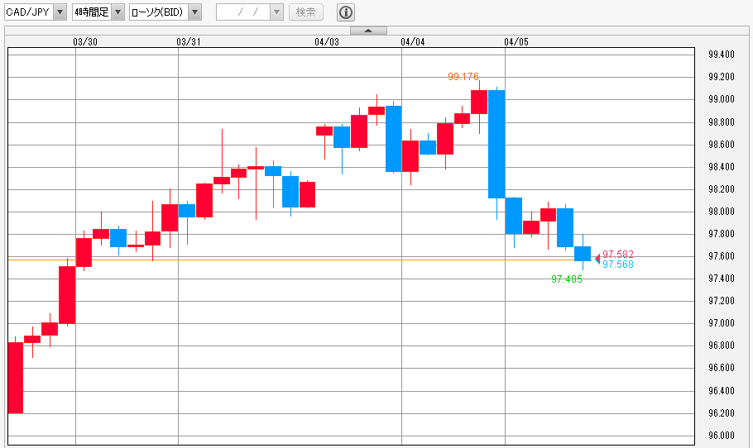Open the 4時間足 timeframe dropdown
This screenshot has height=448, width=753.
point(98,12)
